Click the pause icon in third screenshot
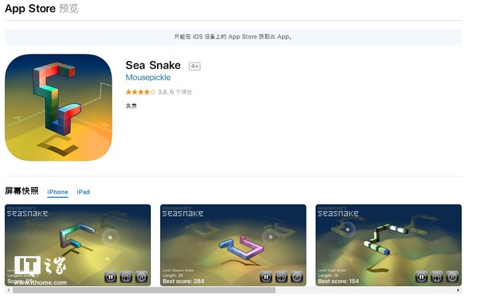Image resolution: width=484 pixels, height=300 pixels. coord(421,277)
